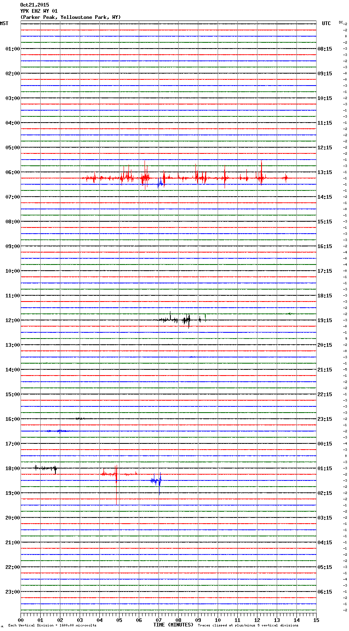
Task: Select the 14:00 MST time label
Action: (x=13, y=370)
